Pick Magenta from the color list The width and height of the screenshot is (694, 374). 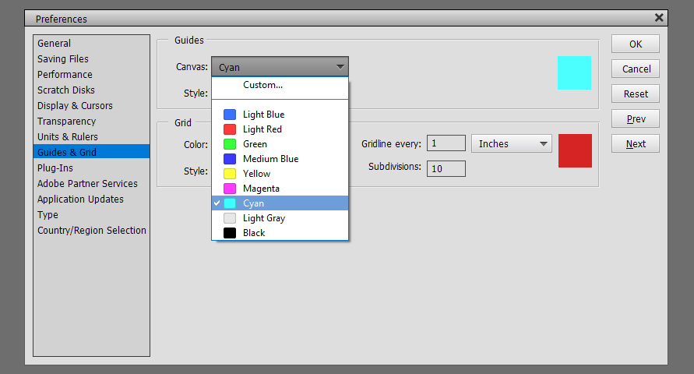pos(280,189)
